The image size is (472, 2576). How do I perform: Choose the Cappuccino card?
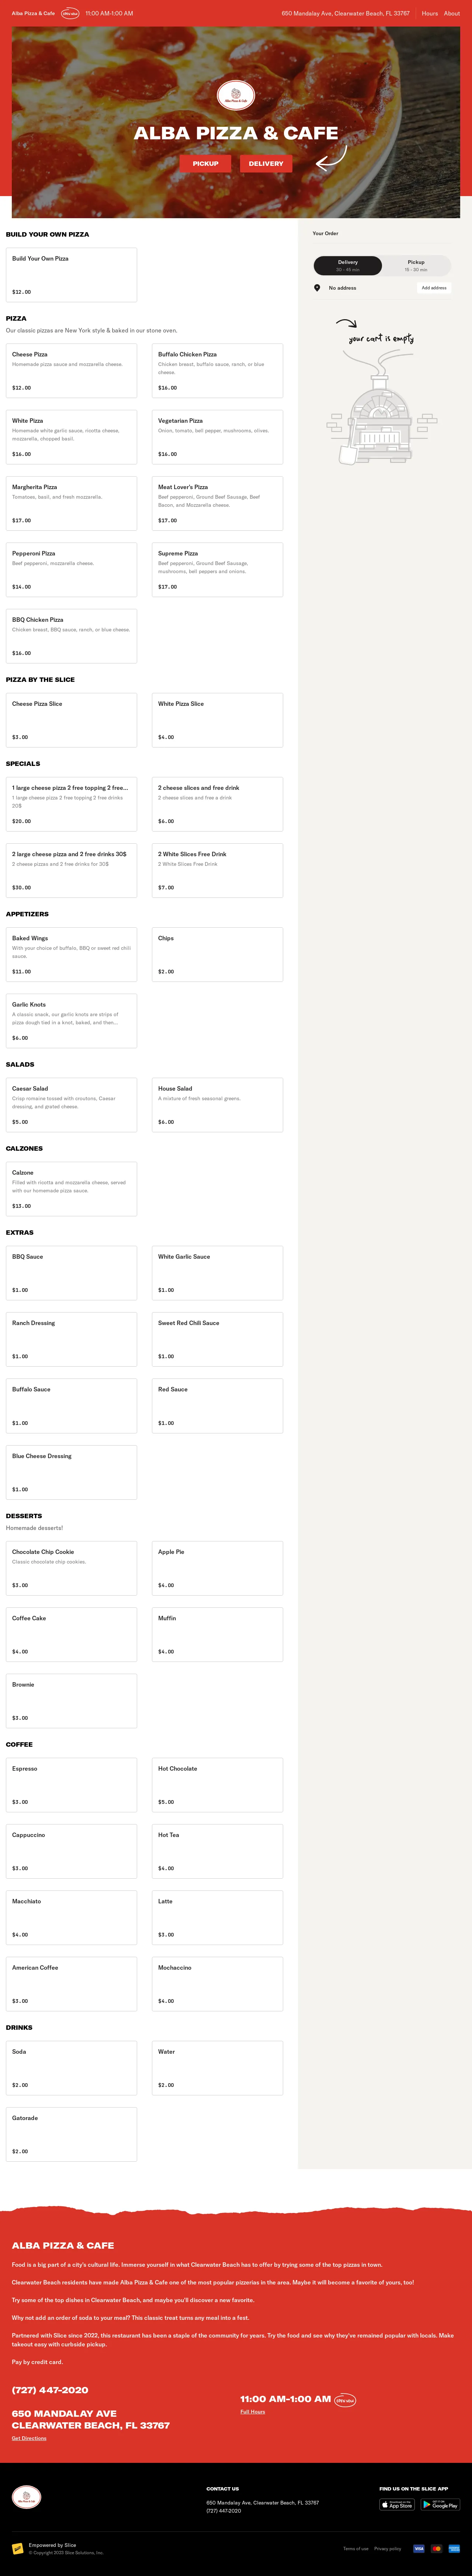(x=72, y=1851)
